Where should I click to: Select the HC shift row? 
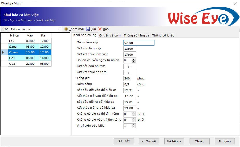point(17,41)
